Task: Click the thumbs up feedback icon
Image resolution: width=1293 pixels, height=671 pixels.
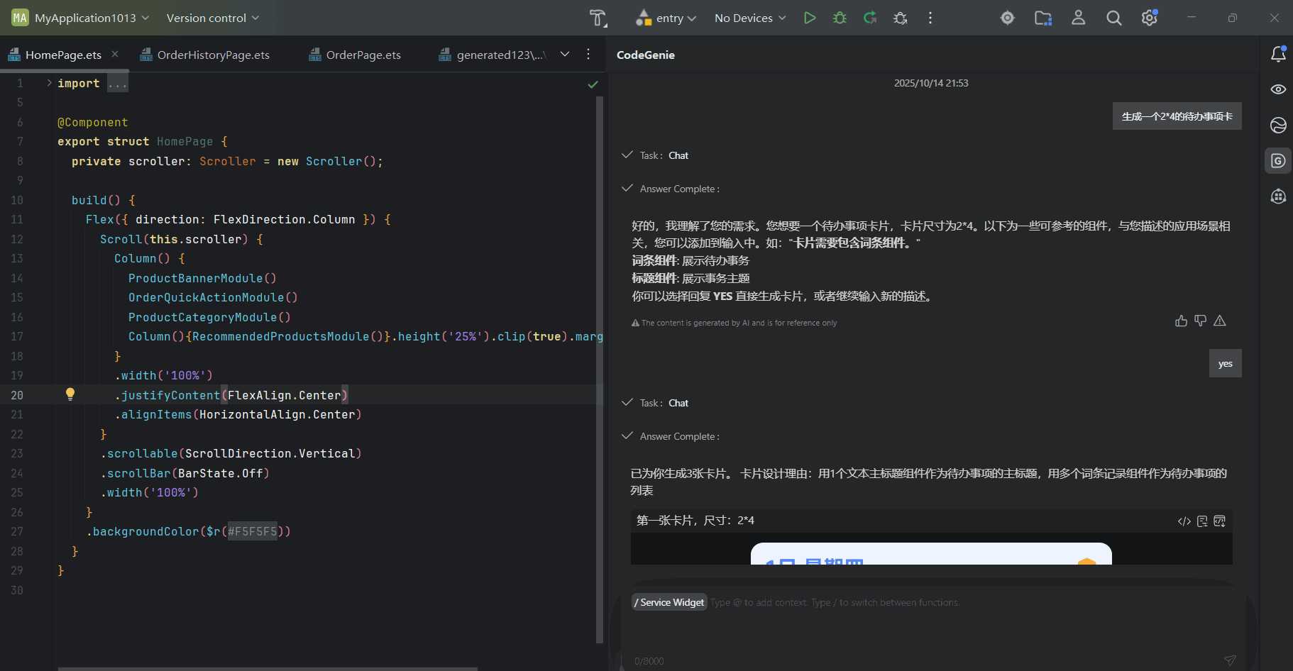Action: (x=1181, y=321)
